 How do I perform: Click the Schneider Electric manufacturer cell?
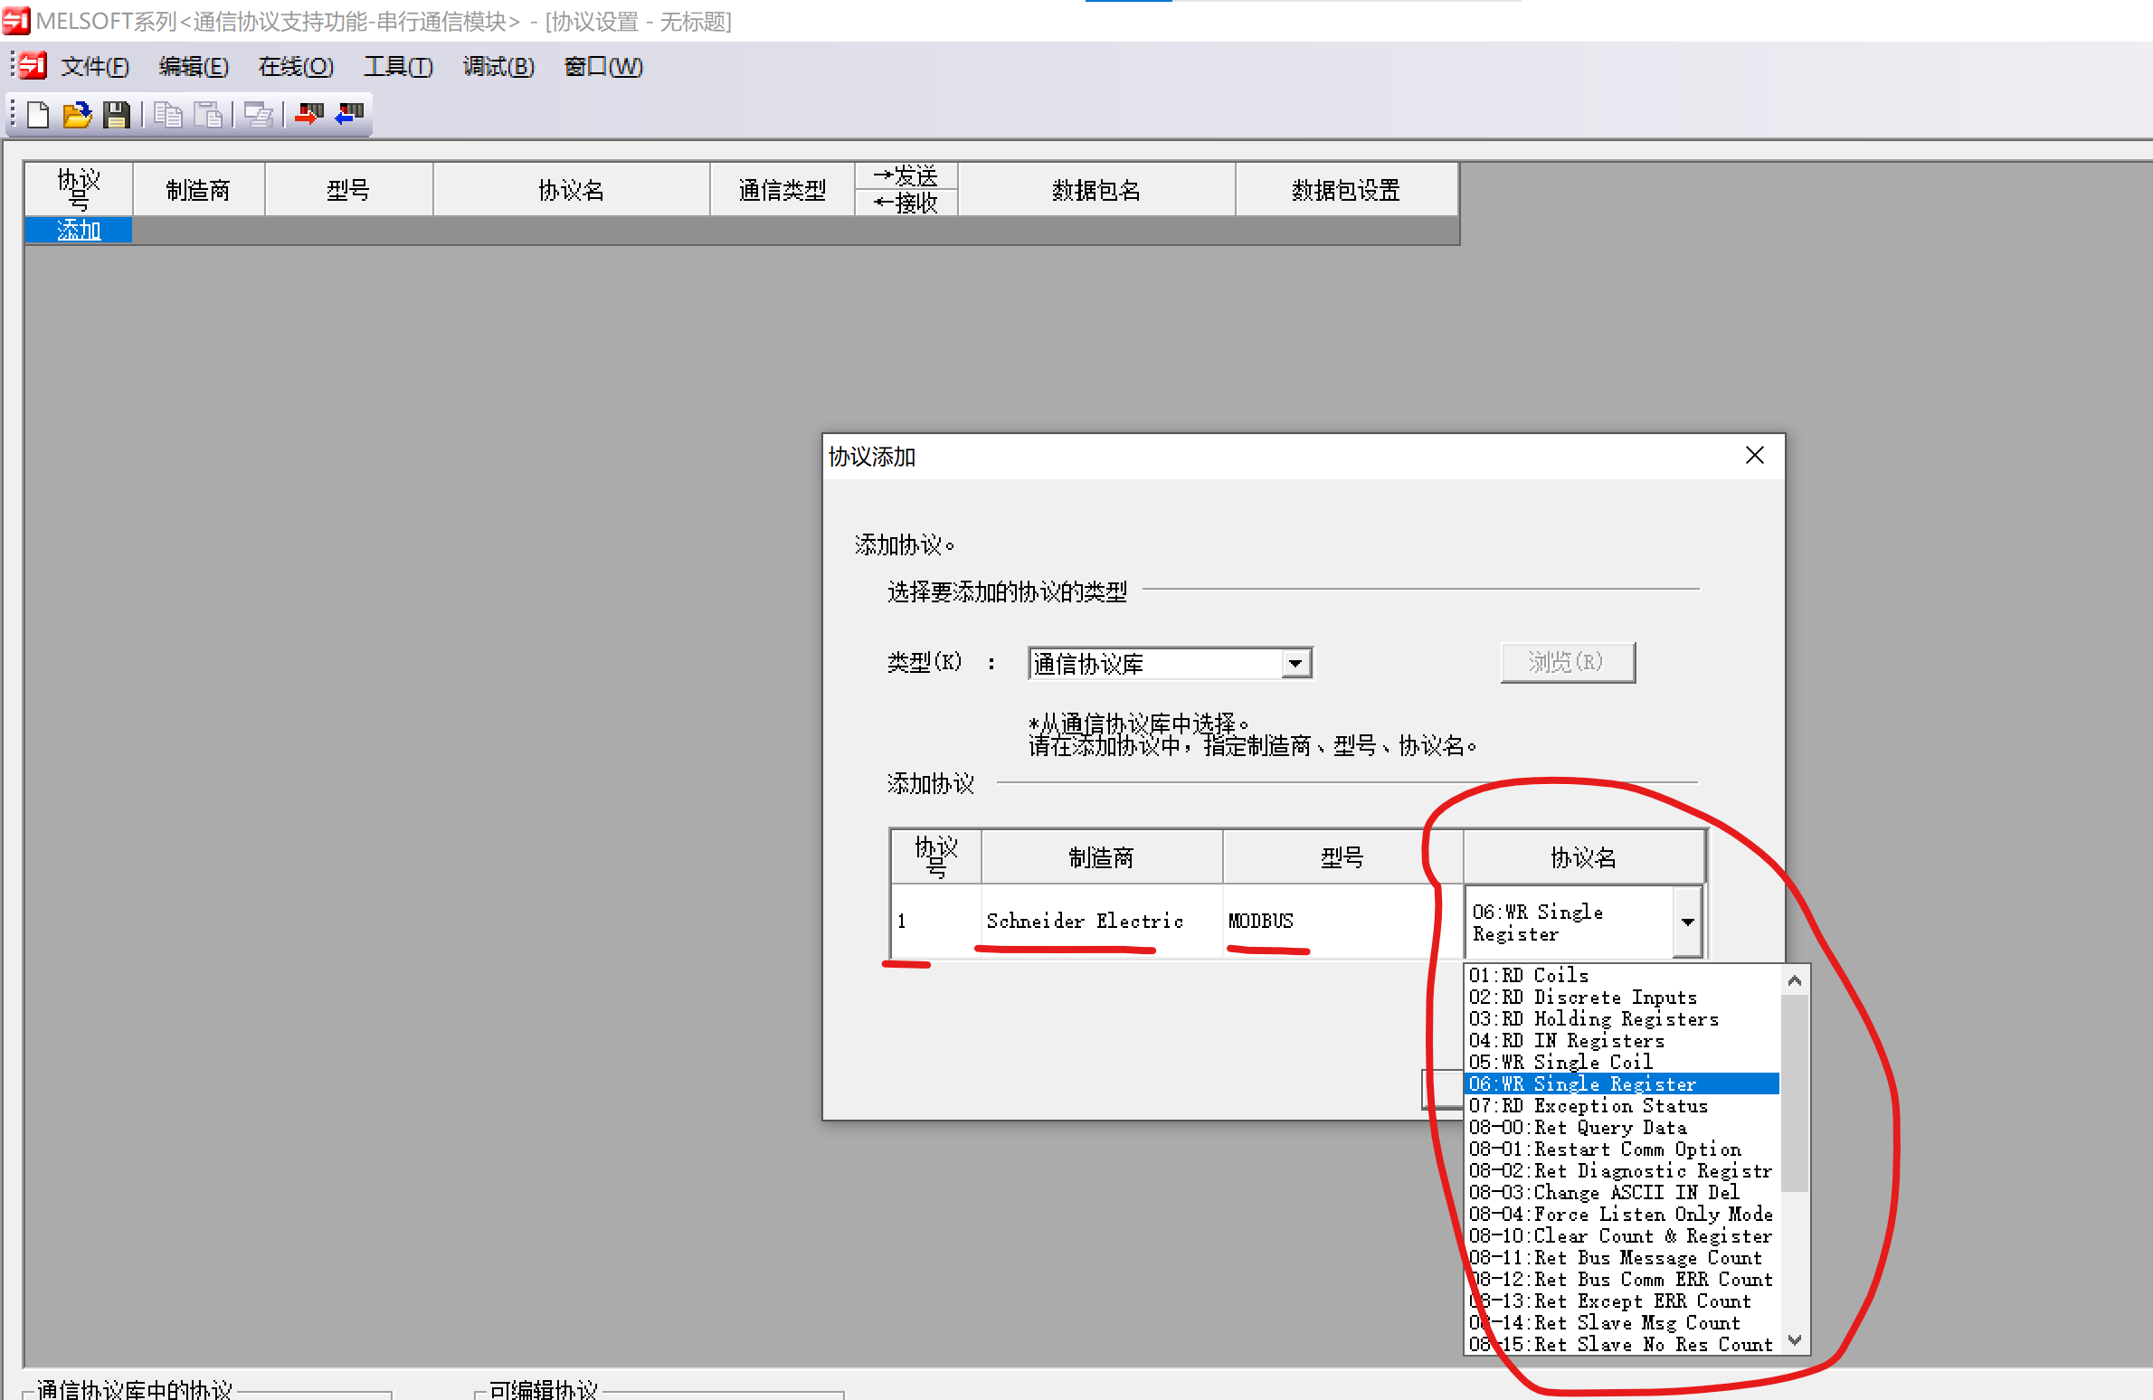coord(1085,921)
